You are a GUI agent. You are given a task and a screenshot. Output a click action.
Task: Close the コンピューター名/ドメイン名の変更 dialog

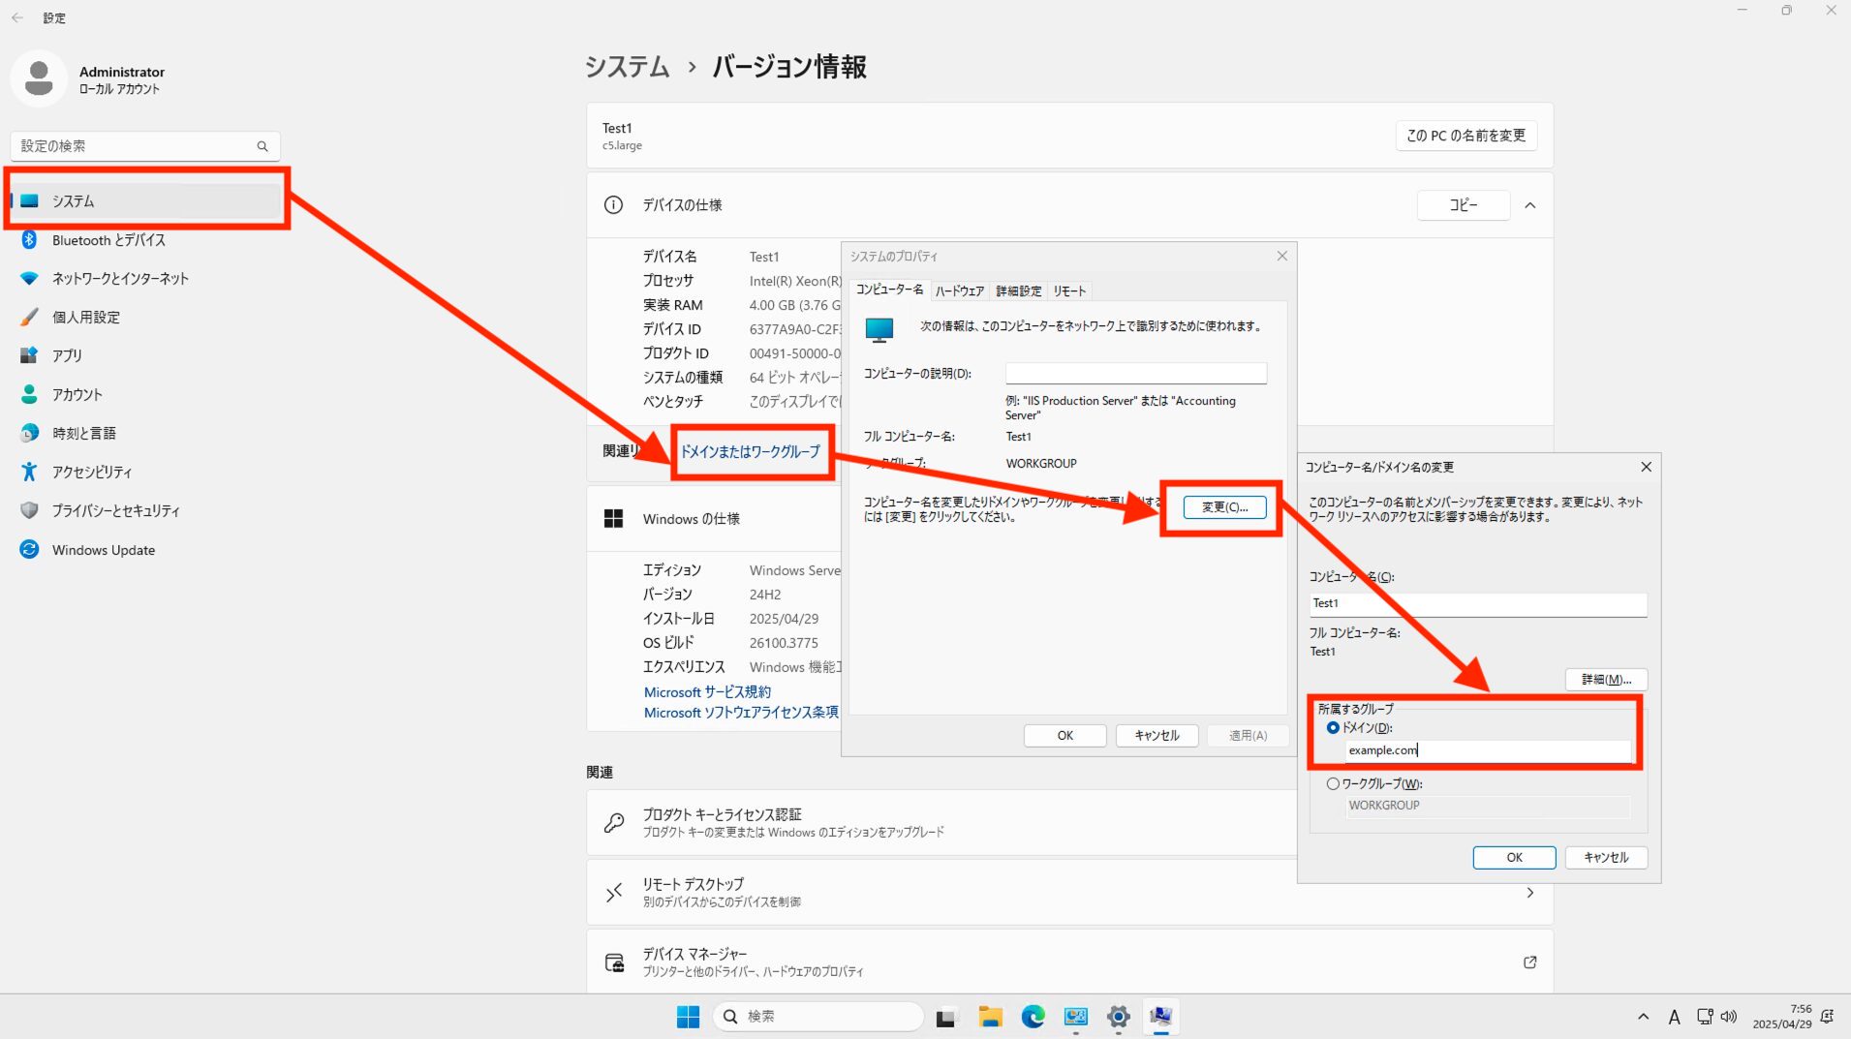coord(1646,467)
